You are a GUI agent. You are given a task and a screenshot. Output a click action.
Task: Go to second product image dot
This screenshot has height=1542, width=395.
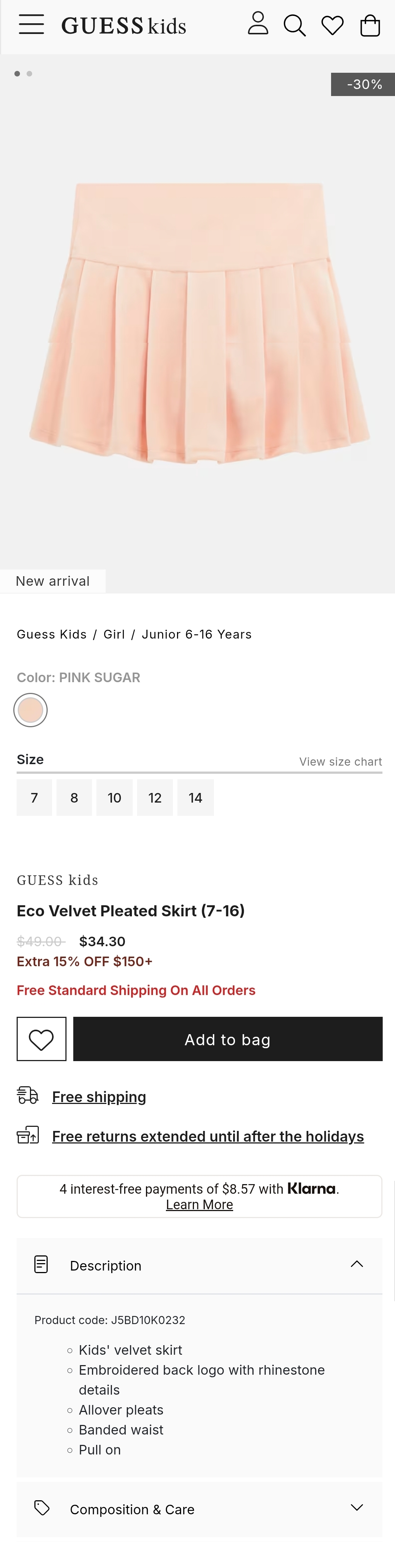[29, 73]
